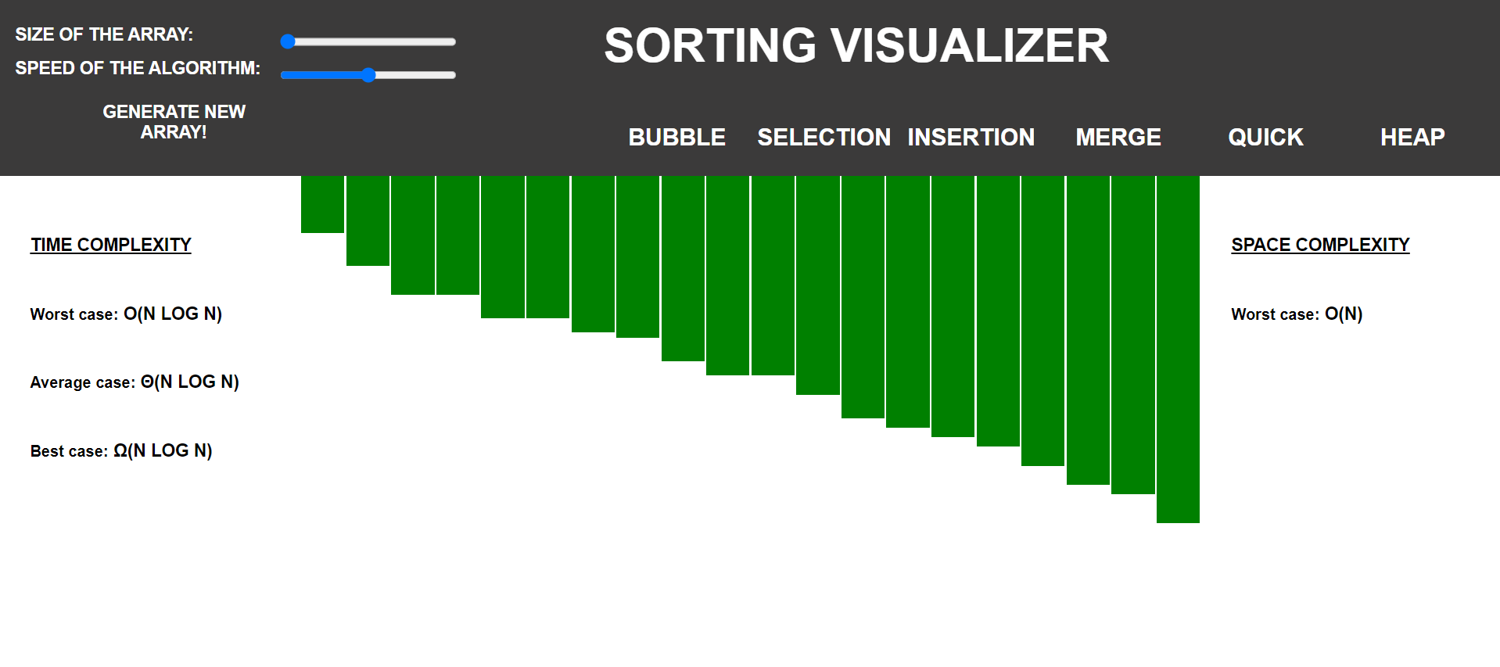Run the Insertion sort algorithm
Viewport: 1500px width, 667px height.
click(x=971, y=137)
